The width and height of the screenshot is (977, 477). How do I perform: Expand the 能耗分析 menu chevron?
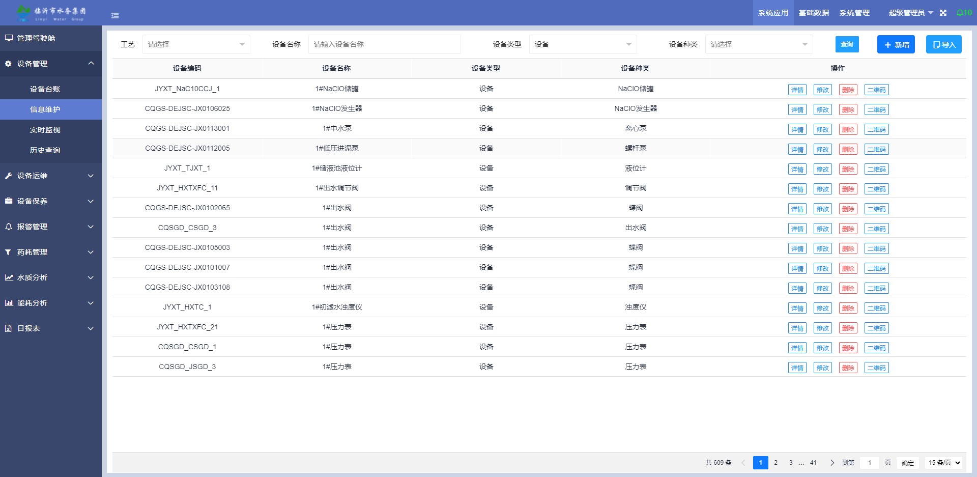tap(91, 303)
